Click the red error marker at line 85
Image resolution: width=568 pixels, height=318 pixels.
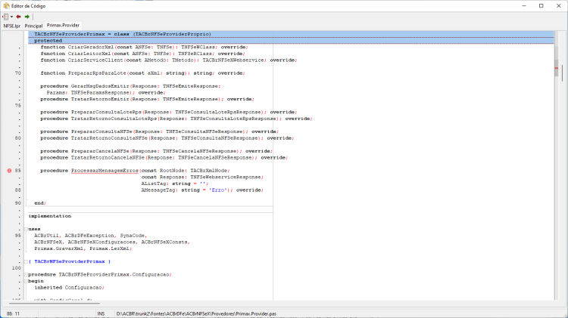point(9,171)
